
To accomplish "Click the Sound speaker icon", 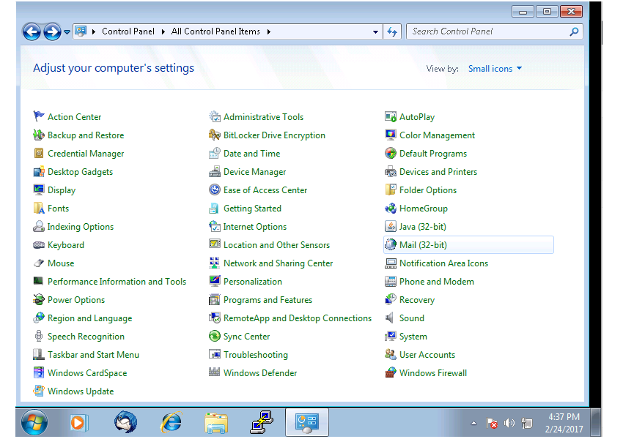I will point(390,318).
